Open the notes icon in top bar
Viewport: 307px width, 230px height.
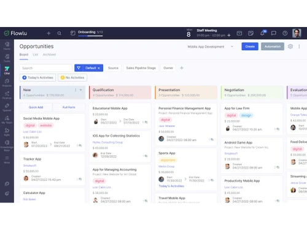pos(251,33)
